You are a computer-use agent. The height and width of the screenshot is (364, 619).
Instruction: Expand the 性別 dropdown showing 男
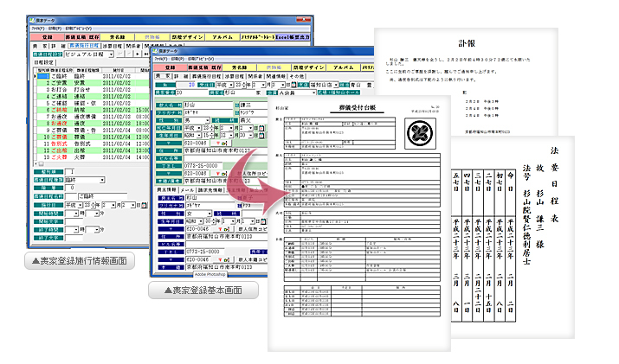(x=208, y=118)
